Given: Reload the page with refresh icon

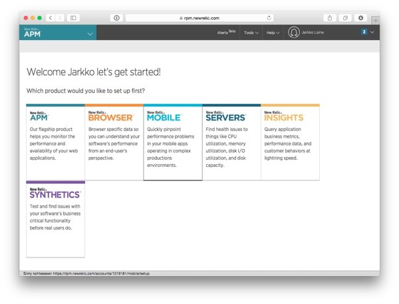Looking at the screenshot, I should coord(269,18).
